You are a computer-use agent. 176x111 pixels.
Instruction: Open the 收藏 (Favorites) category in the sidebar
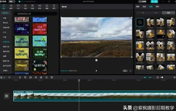coord(4,18)
